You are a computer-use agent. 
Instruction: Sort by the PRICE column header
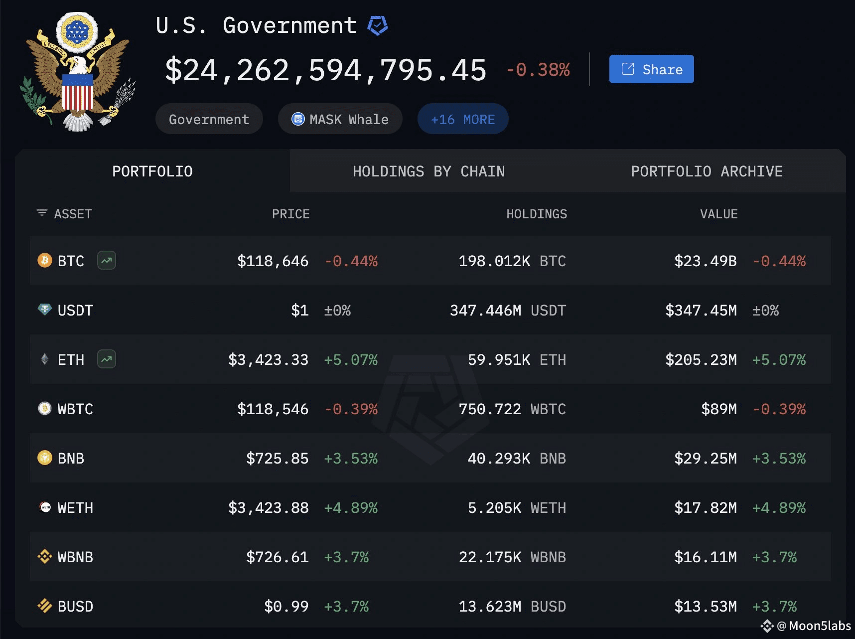click(x=290, y=214)
